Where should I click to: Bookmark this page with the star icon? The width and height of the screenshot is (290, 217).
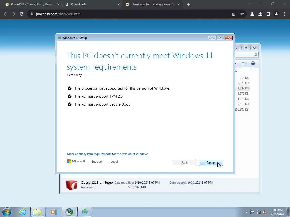click(x=242, y=14)
